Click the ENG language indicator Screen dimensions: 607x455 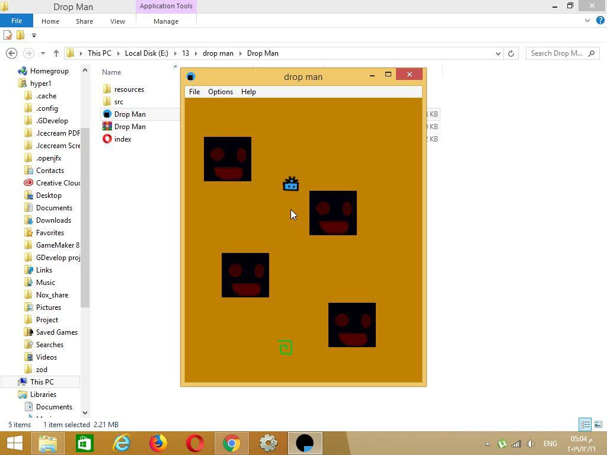(x=550, y=444)
